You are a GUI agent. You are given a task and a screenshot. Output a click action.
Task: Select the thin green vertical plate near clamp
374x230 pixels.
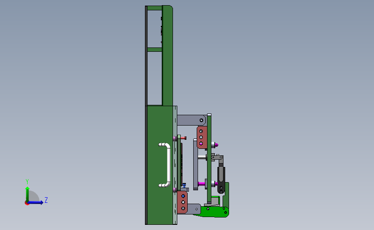click(x=209, y=159)
